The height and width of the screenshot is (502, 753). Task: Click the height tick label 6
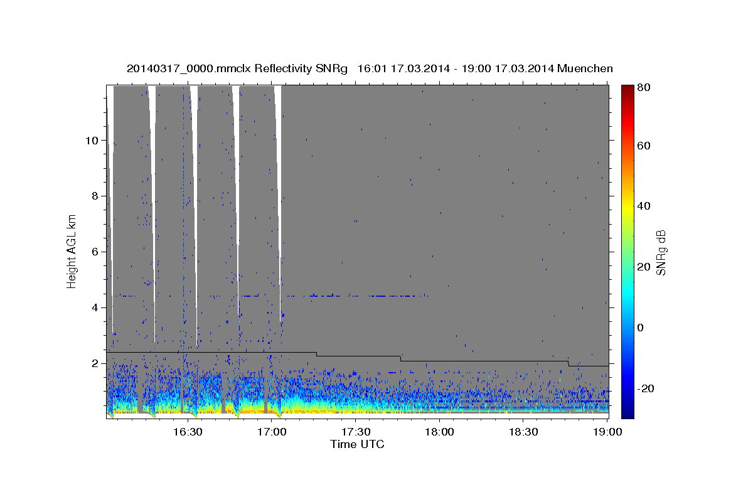click(95, 252)
